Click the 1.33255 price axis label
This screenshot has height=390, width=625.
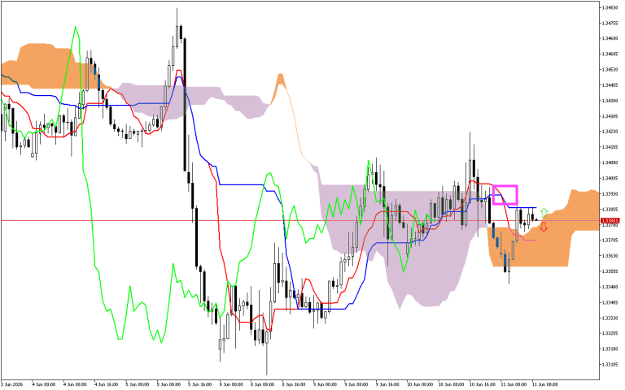(x=610, y=333)
